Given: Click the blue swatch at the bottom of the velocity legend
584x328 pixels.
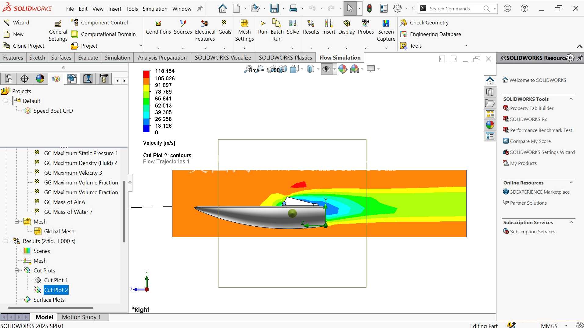Looking at the screenshot, I should pos(146,129).
